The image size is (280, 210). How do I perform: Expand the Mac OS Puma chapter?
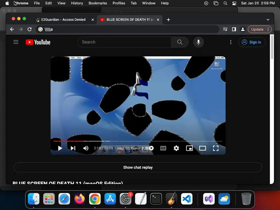(130, 148)
